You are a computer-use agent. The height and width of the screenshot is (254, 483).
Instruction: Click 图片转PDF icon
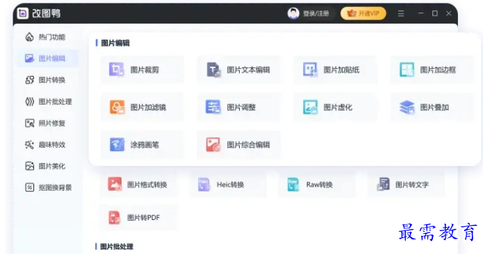pos(114,218)
